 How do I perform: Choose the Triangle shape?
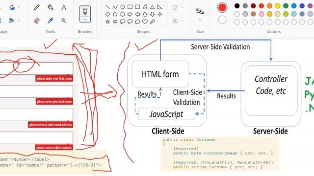pos(153,7)
